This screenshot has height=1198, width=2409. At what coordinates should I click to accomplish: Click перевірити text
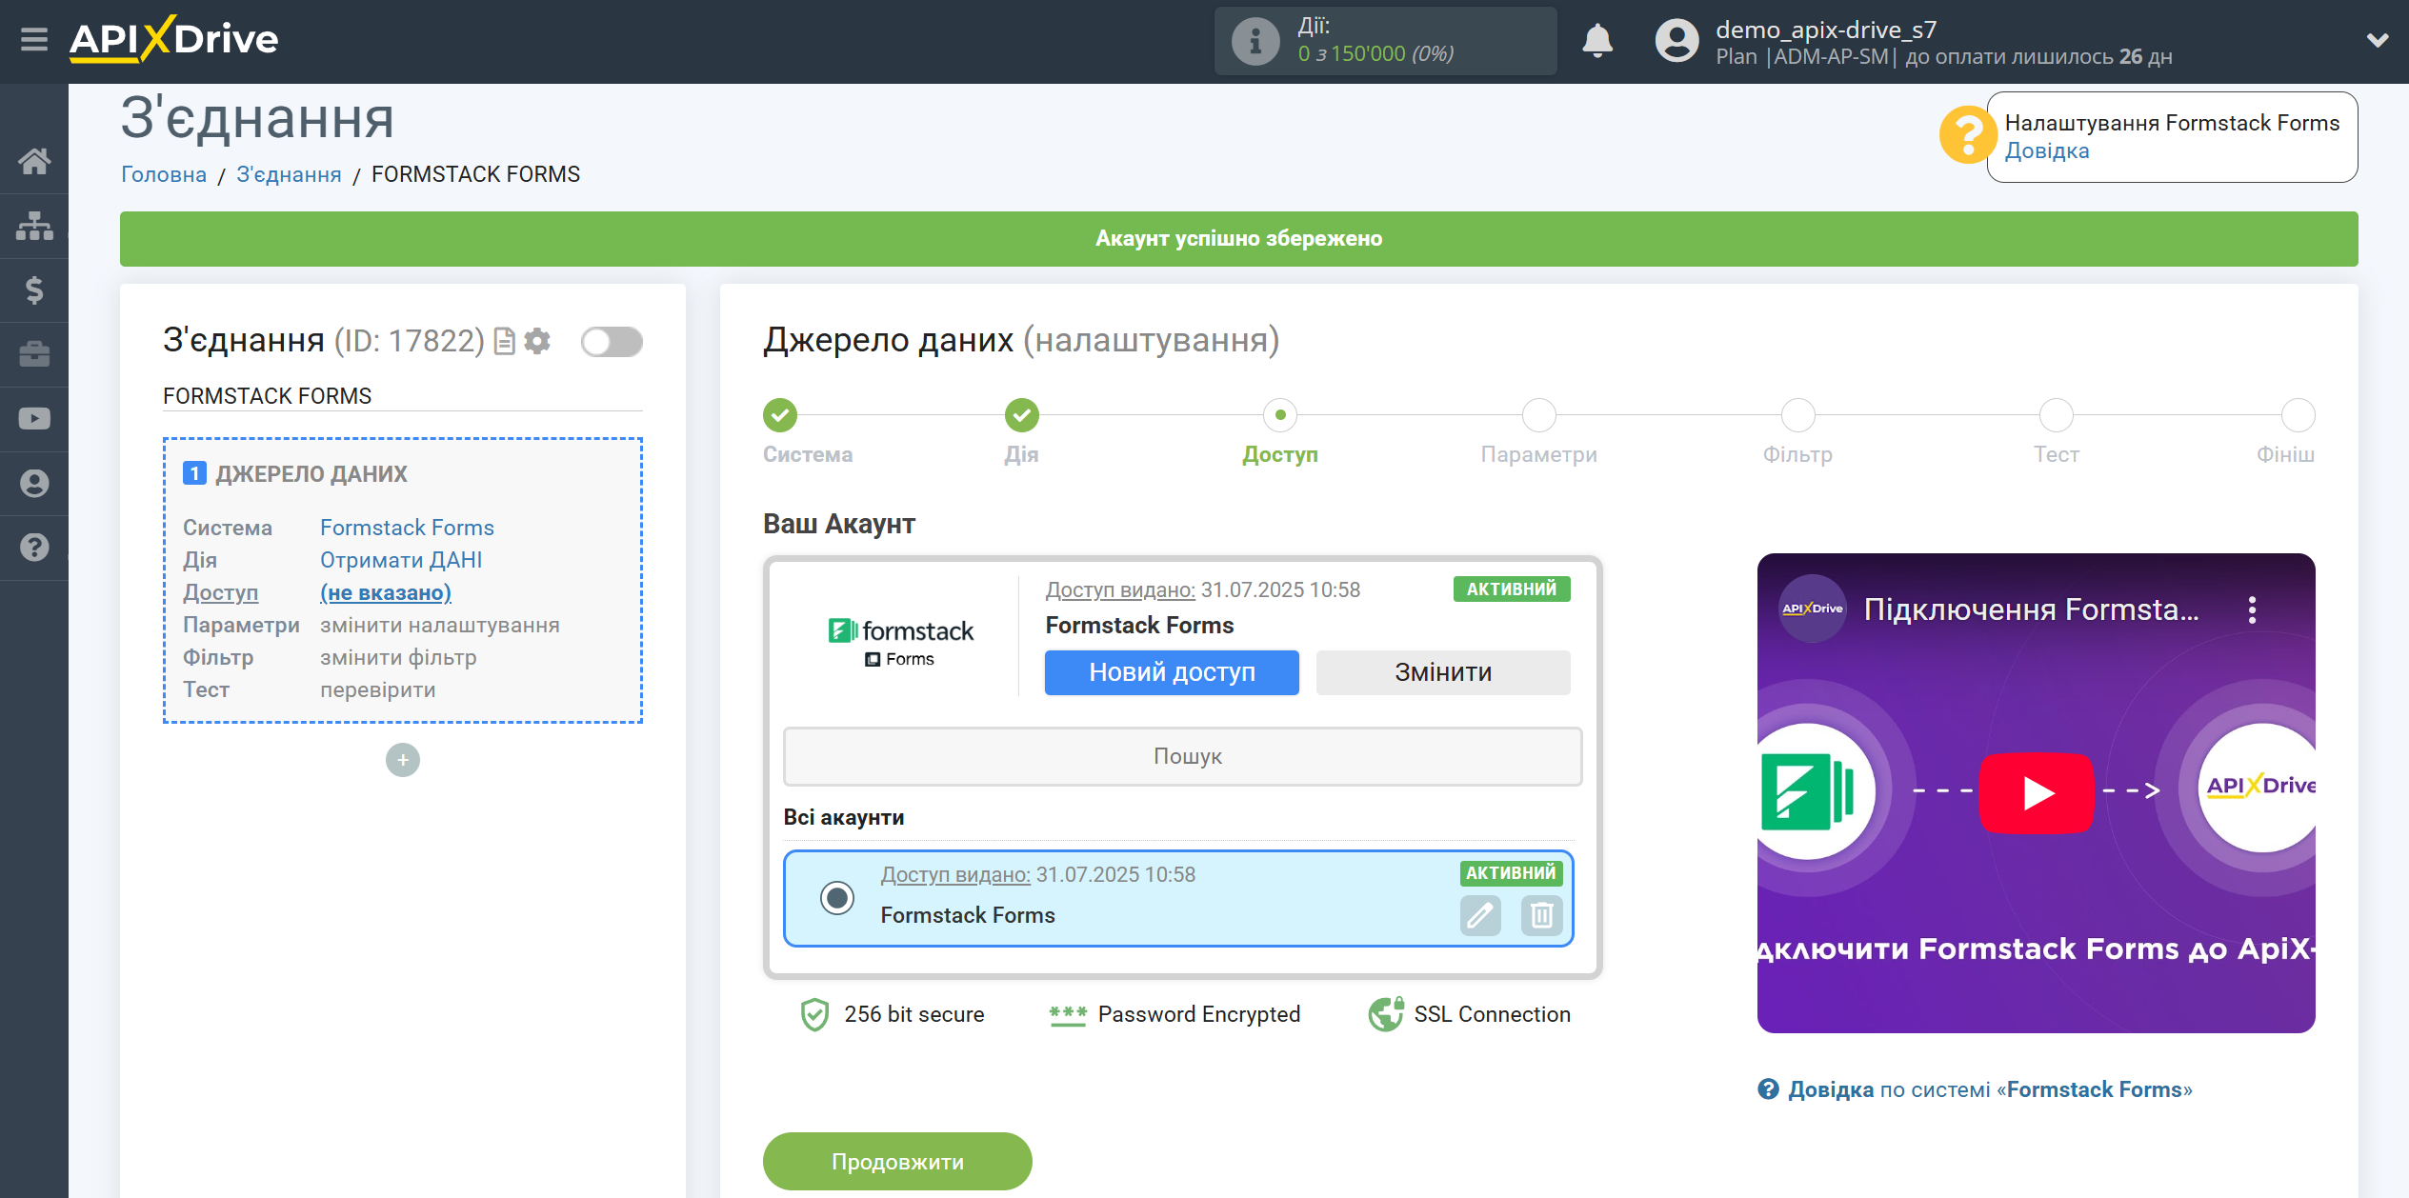click(x=378, y=689)
